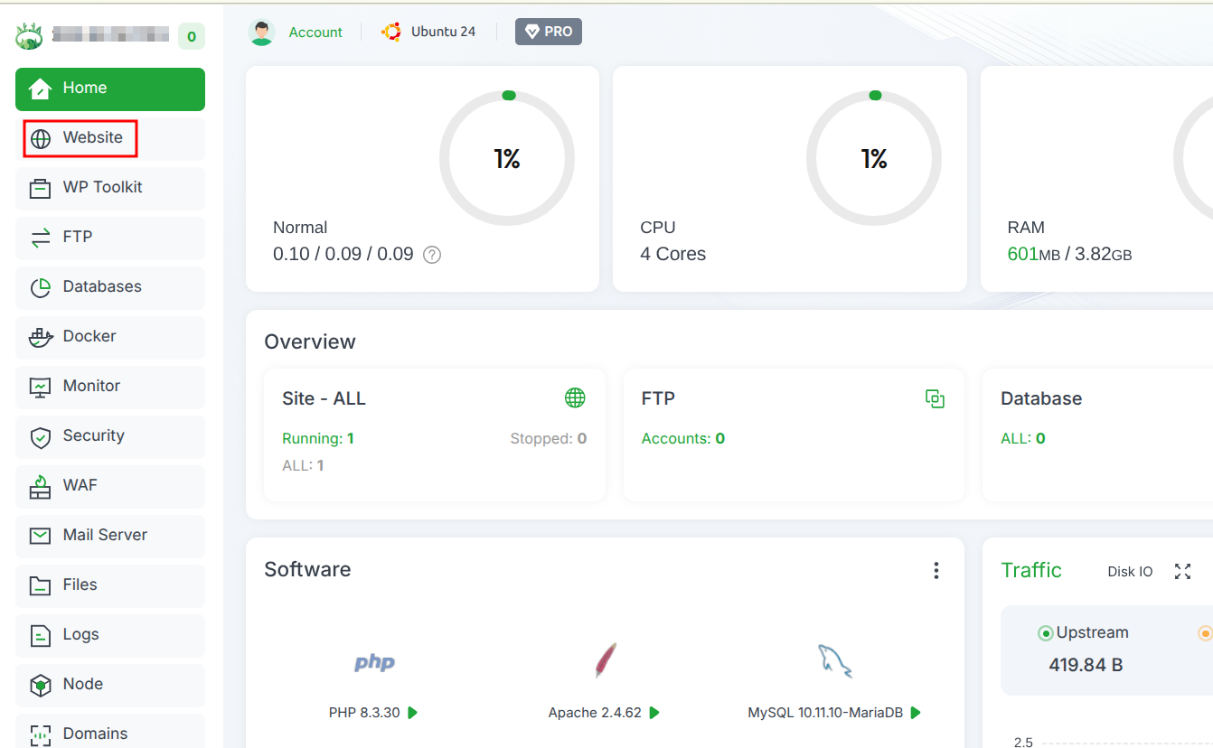
Task: Click the Account avatar icon
Action: 261,33
